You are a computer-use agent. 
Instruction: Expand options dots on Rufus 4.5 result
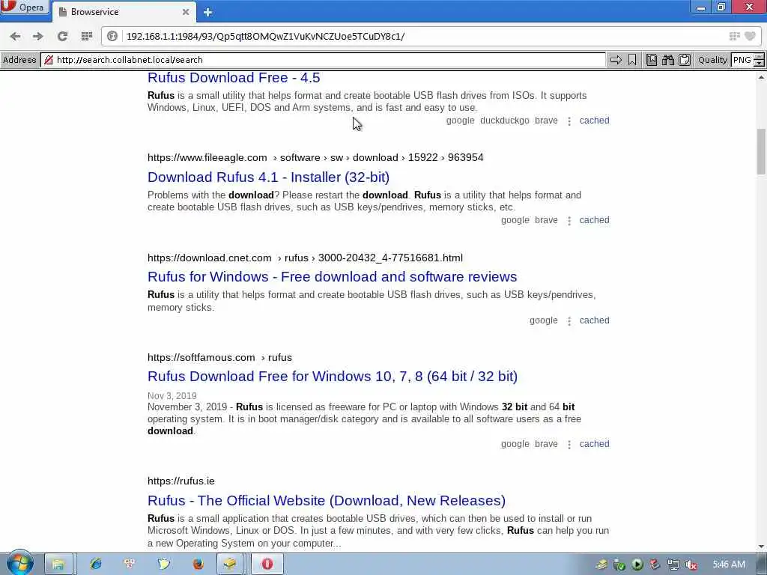pyautogui.click(x=569, y=121)
